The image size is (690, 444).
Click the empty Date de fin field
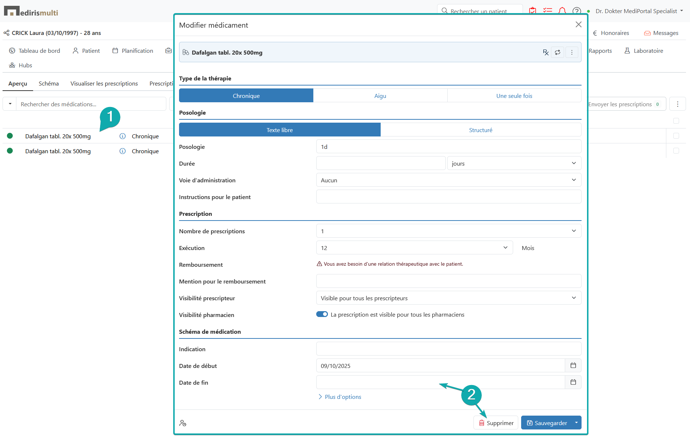[x=441, y=382]
